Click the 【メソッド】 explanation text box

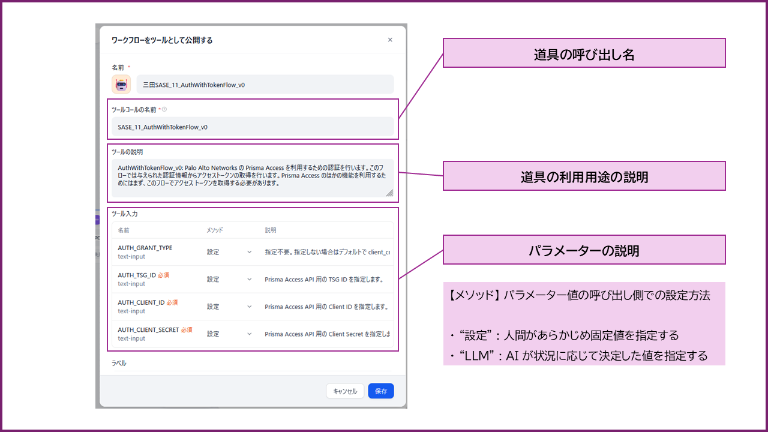[x=584, y=324]
